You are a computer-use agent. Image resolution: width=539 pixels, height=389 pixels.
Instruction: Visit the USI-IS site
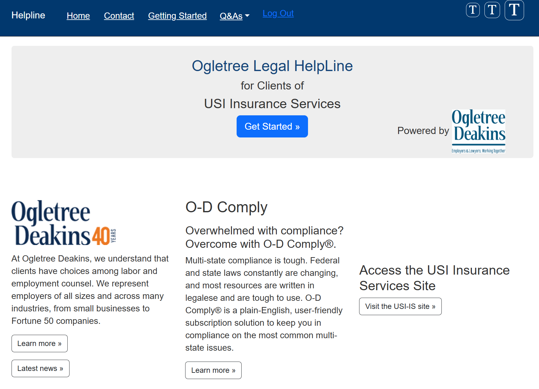[x=400, y=306]
